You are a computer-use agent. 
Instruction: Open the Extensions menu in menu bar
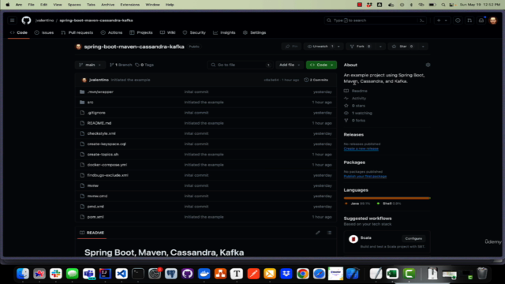click(129, 5)
